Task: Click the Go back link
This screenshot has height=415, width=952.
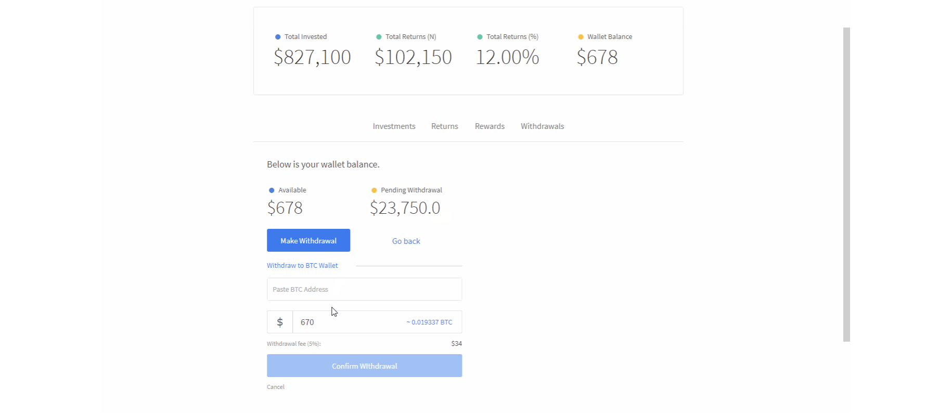Action: (x=406, y=241)
